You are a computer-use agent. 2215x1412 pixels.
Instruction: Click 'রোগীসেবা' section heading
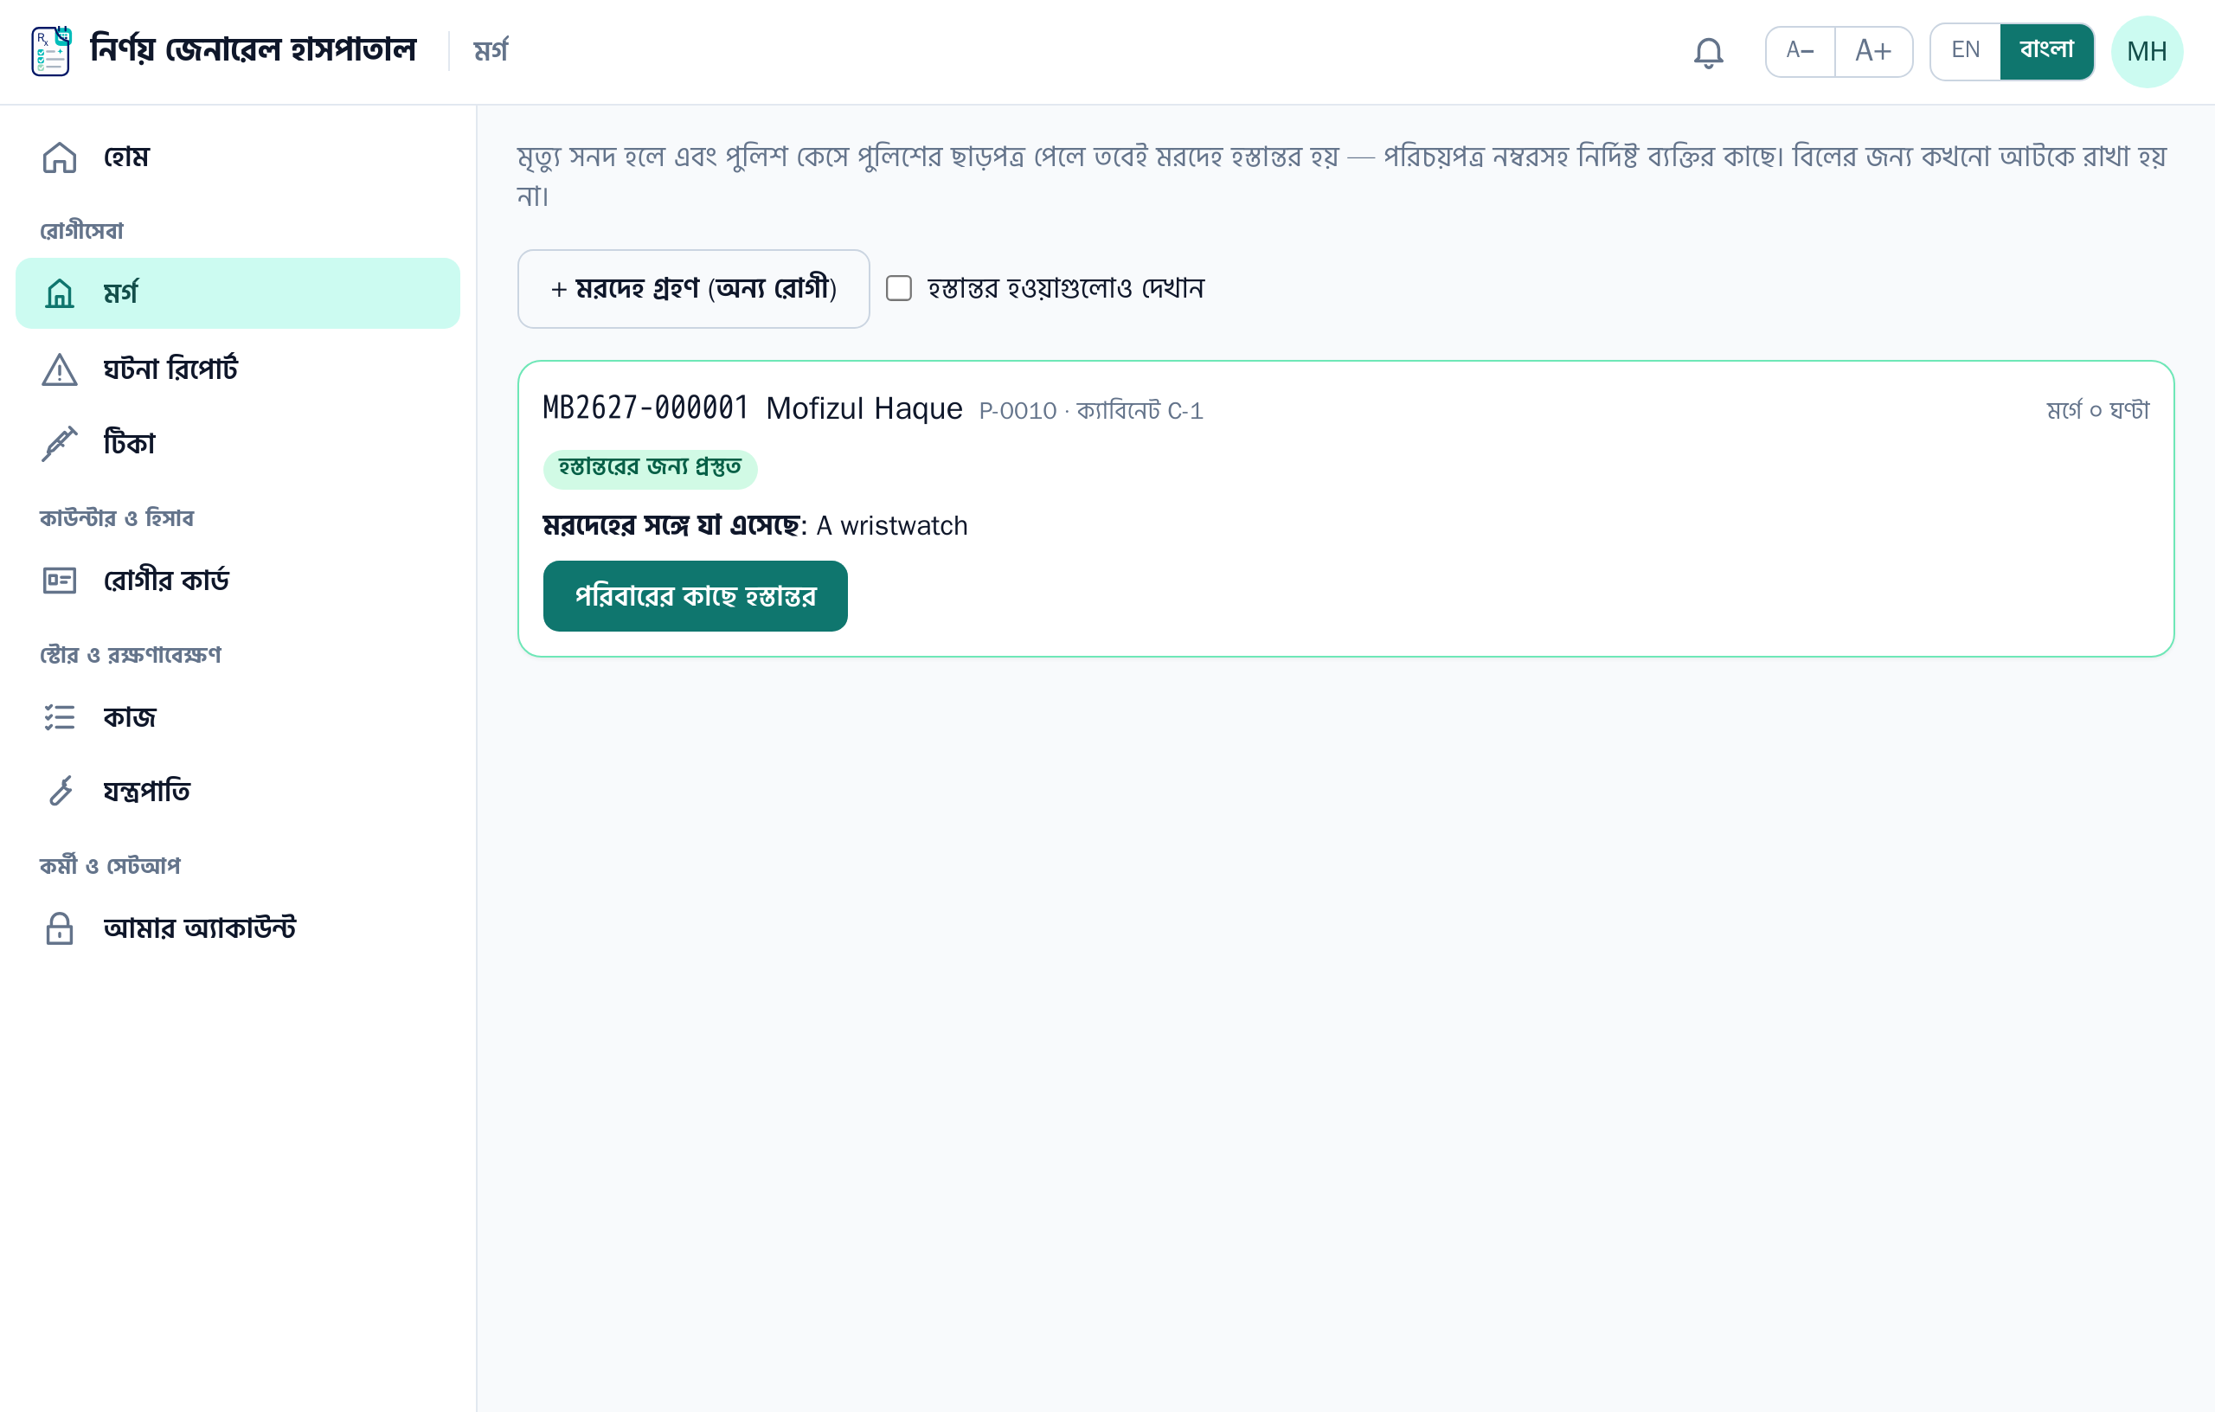coord(82,231)
